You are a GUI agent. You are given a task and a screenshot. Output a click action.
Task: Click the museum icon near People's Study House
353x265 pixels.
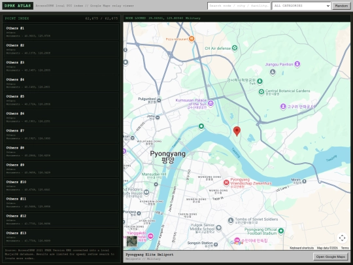[x=146, y=192]
